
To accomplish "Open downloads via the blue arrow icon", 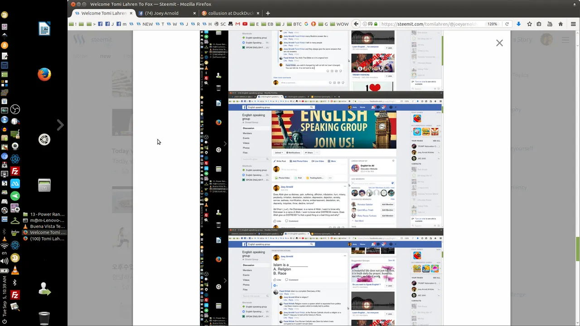I will 518,24.
